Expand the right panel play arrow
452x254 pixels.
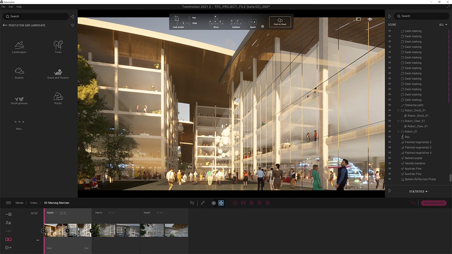pos(390,16)
